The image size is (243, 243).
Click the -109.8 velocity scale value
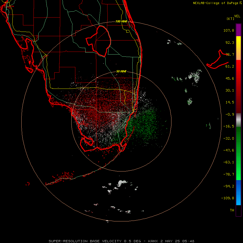pos(228,198)
